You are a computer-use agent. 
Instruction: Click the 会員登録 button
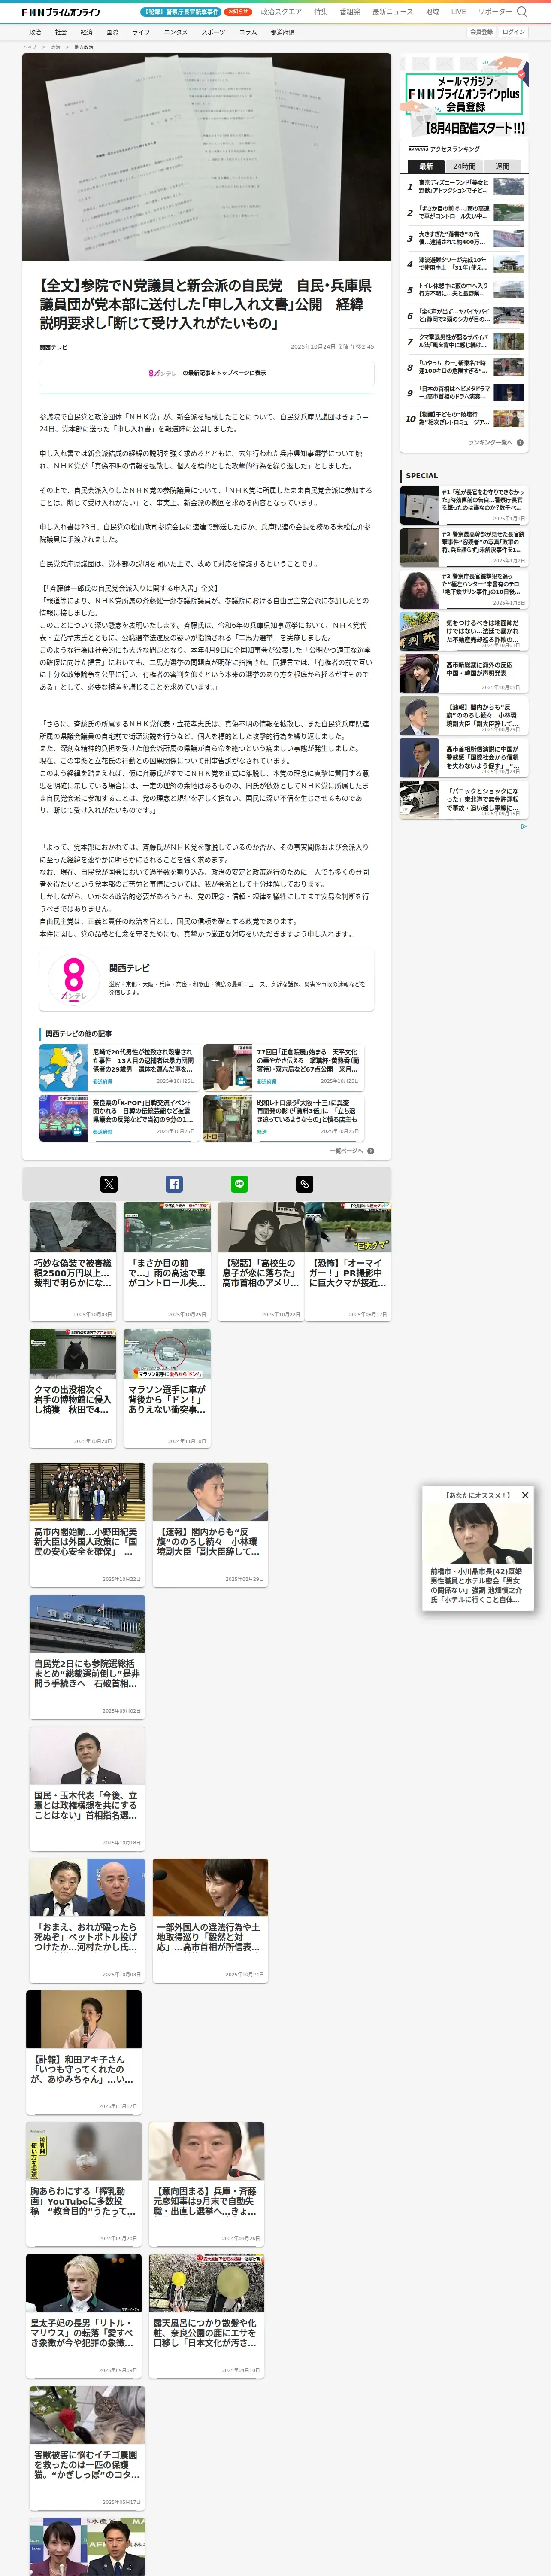[481, 32]
